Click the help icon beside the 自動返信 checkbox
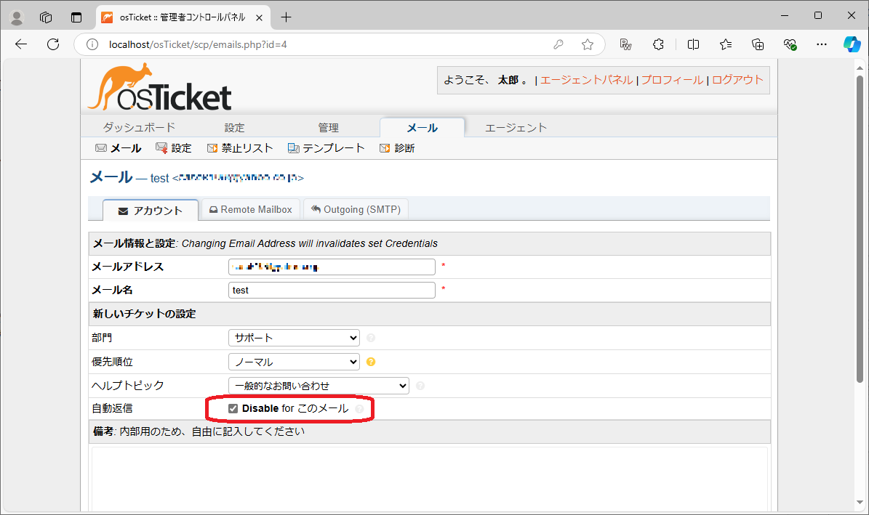Viewport: 869px width, 515px height. 359,408
